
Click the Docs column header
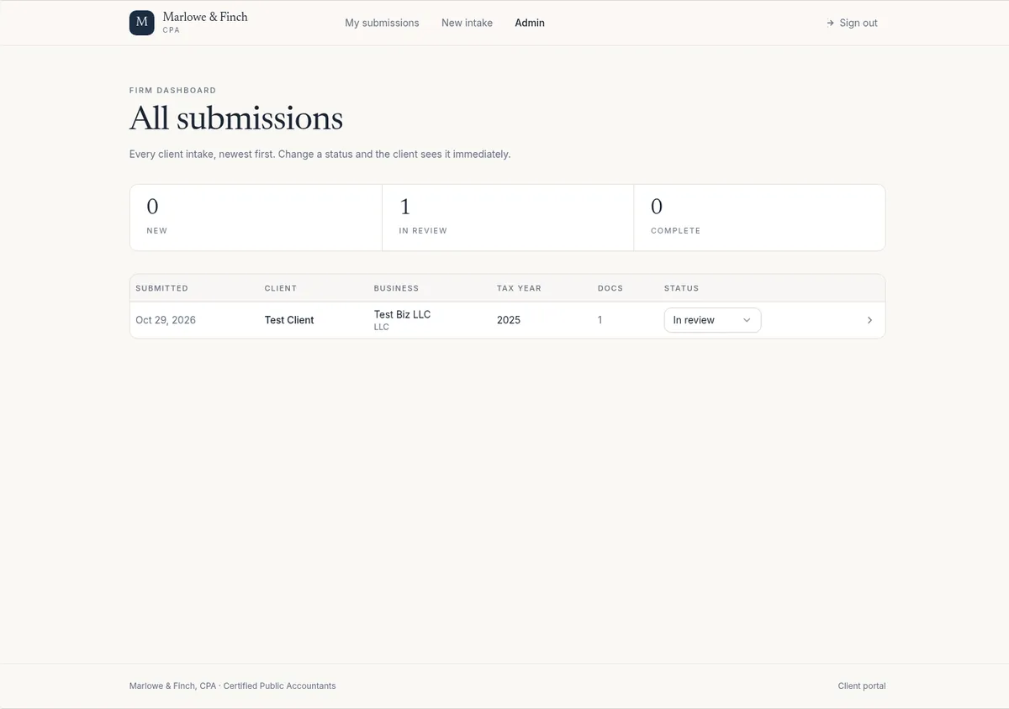[x=610, y=288]
